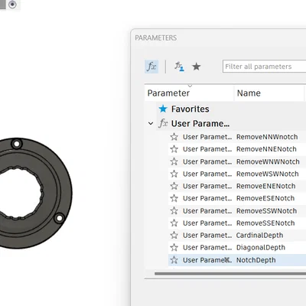Click the user parameters filter icon
This screenshot has height=306, width=306.
pos(179,67)
